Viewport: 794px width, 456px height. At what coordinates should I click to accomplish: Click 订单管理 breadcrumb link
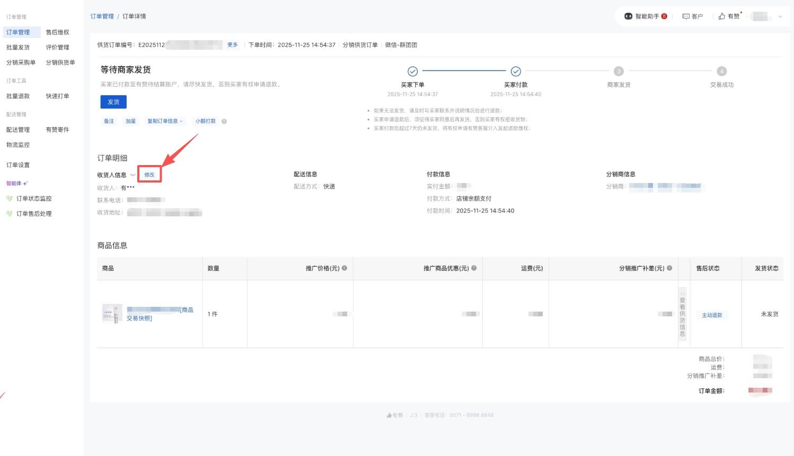[x=102, y=16]
